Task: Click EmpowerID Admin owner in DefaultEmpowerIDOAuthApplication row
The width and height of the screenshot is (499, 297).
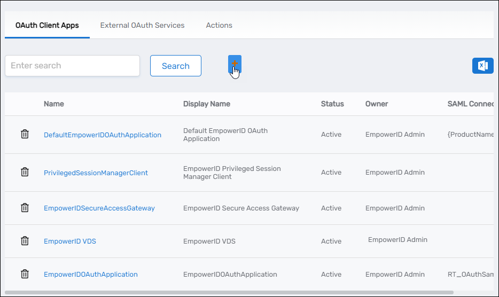Action: (395, 134)
